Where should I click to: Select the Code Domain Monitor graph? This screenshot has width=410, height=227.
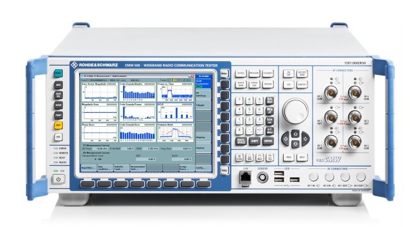click(138, 92)
